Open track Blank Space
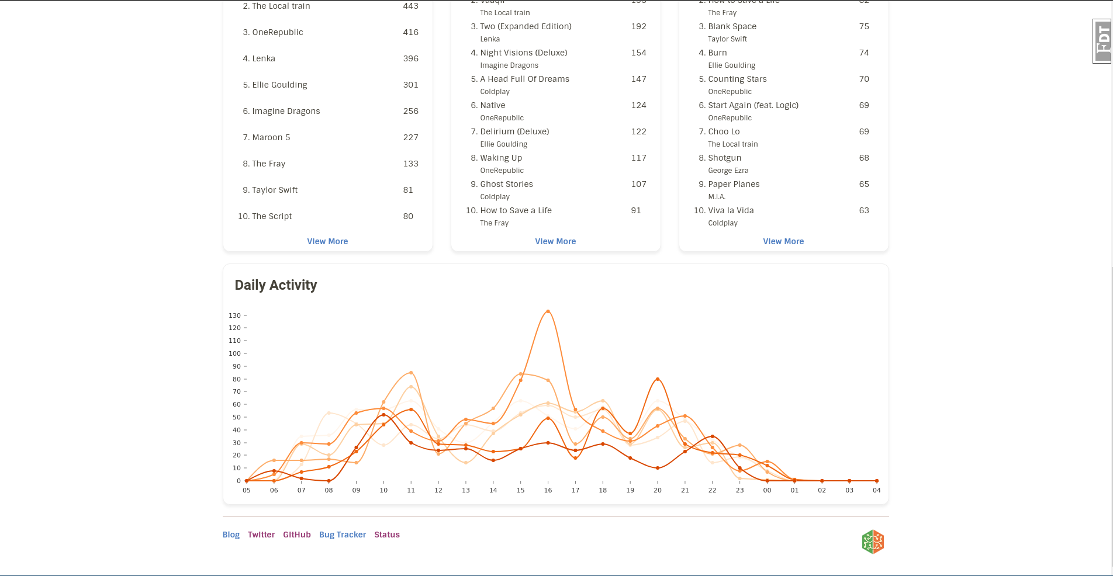Image resolution: width=1113 pixels, height=576 pixels. [x=732, y=26]
